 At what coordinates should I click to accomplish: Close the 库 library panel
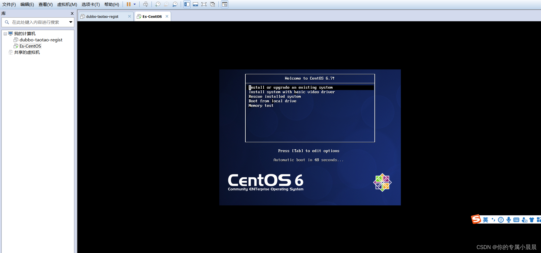click(72, 13)
